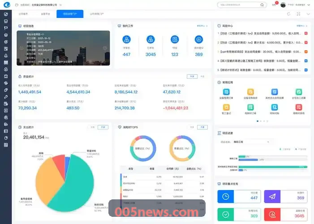This screenshot has height=224, width=314.
Task: Open the more link with arrow in 我的工作
Action: [202, 26]
